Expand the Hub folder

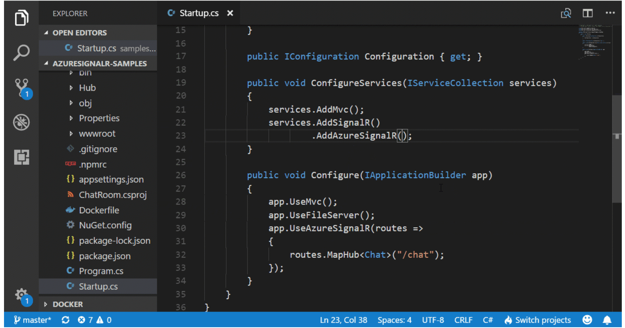[87, 88]
